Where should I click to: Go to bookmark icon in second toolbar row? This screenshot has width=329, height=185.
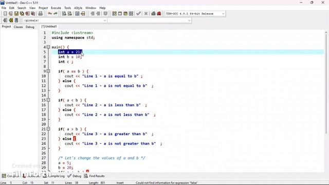click(x=16, y=21)
